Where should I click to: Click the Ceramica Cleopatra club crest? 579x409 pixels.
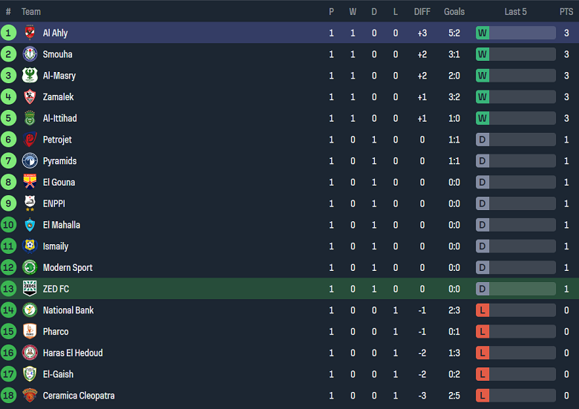(30, 396)
